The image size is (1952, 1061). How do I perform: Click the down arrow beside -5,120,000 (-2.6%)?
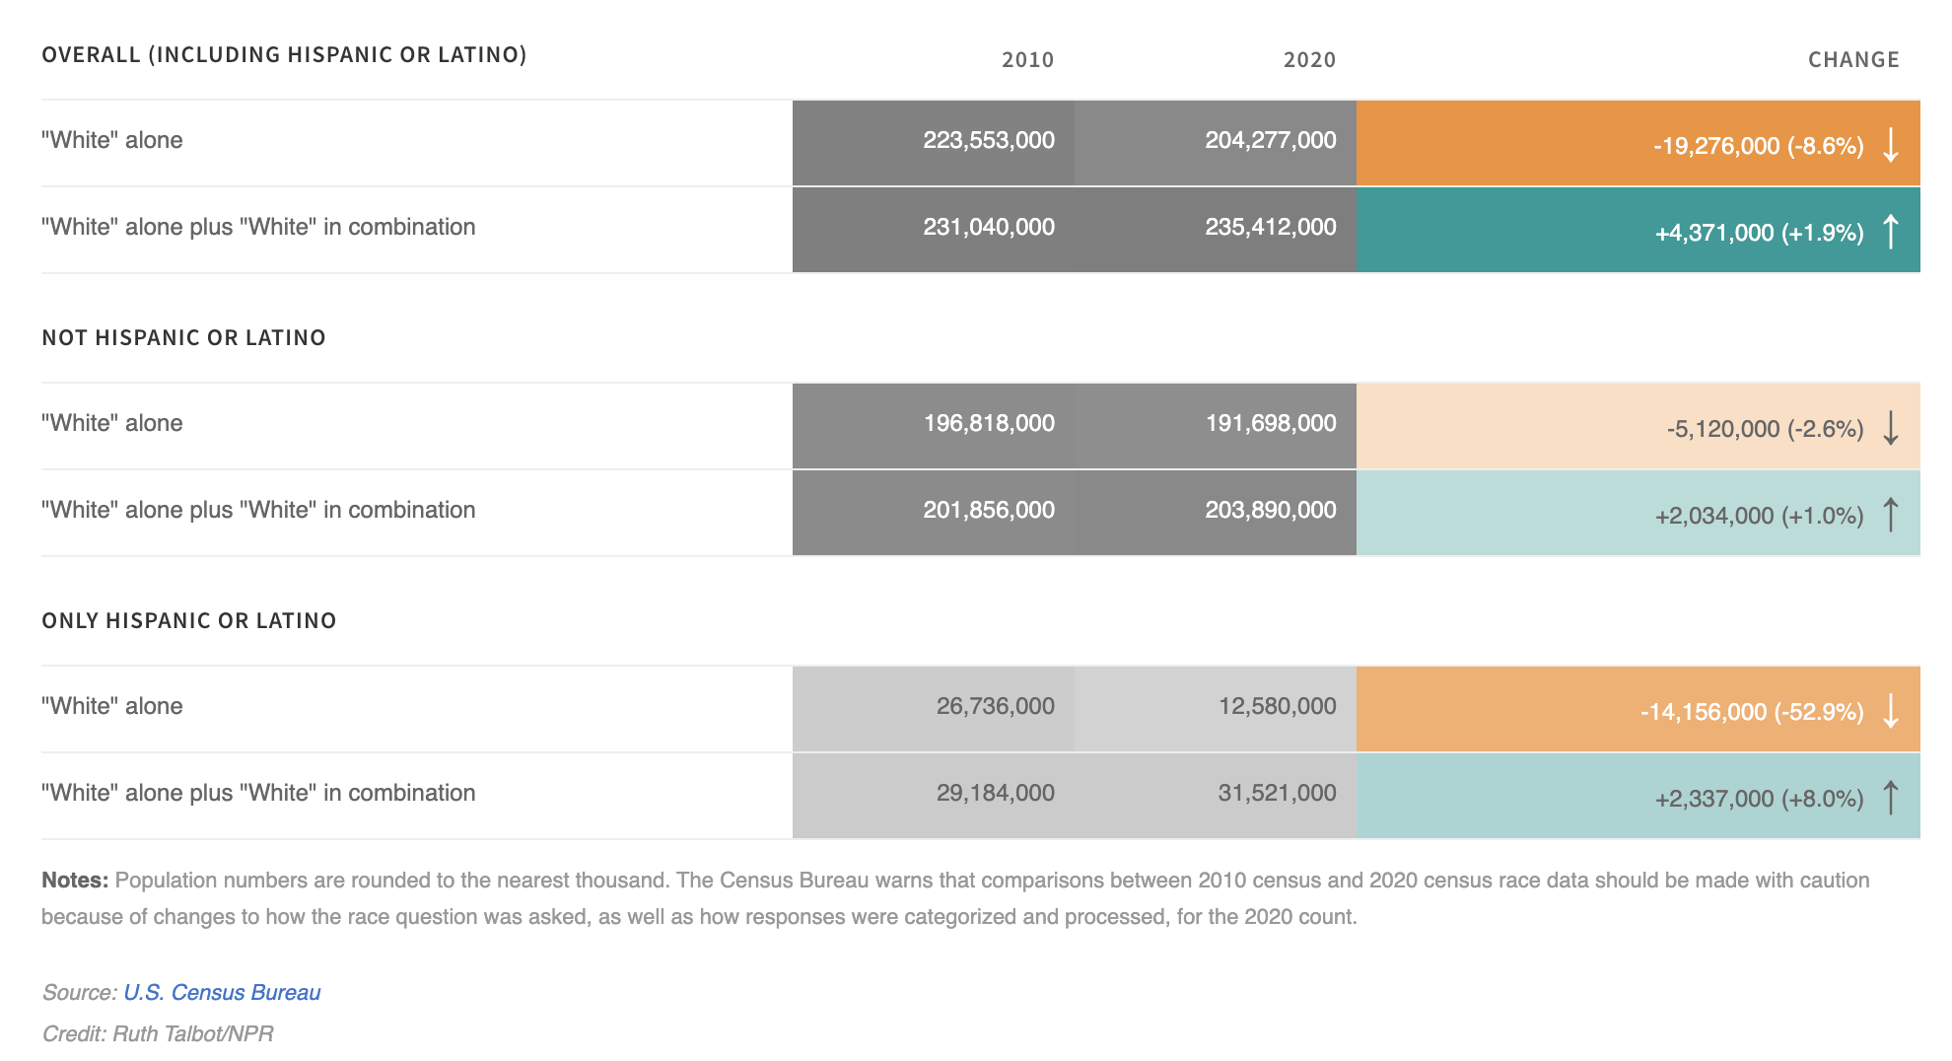1890,428
